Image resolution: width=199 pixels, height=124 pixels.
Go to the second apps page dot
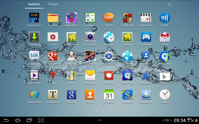[x=102, y=111]
